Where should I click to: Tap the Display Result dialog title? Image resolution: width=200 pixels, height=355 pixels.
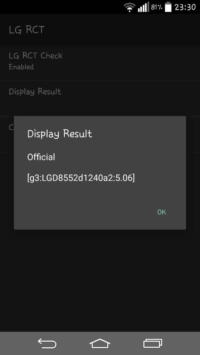tap(60, 133)
